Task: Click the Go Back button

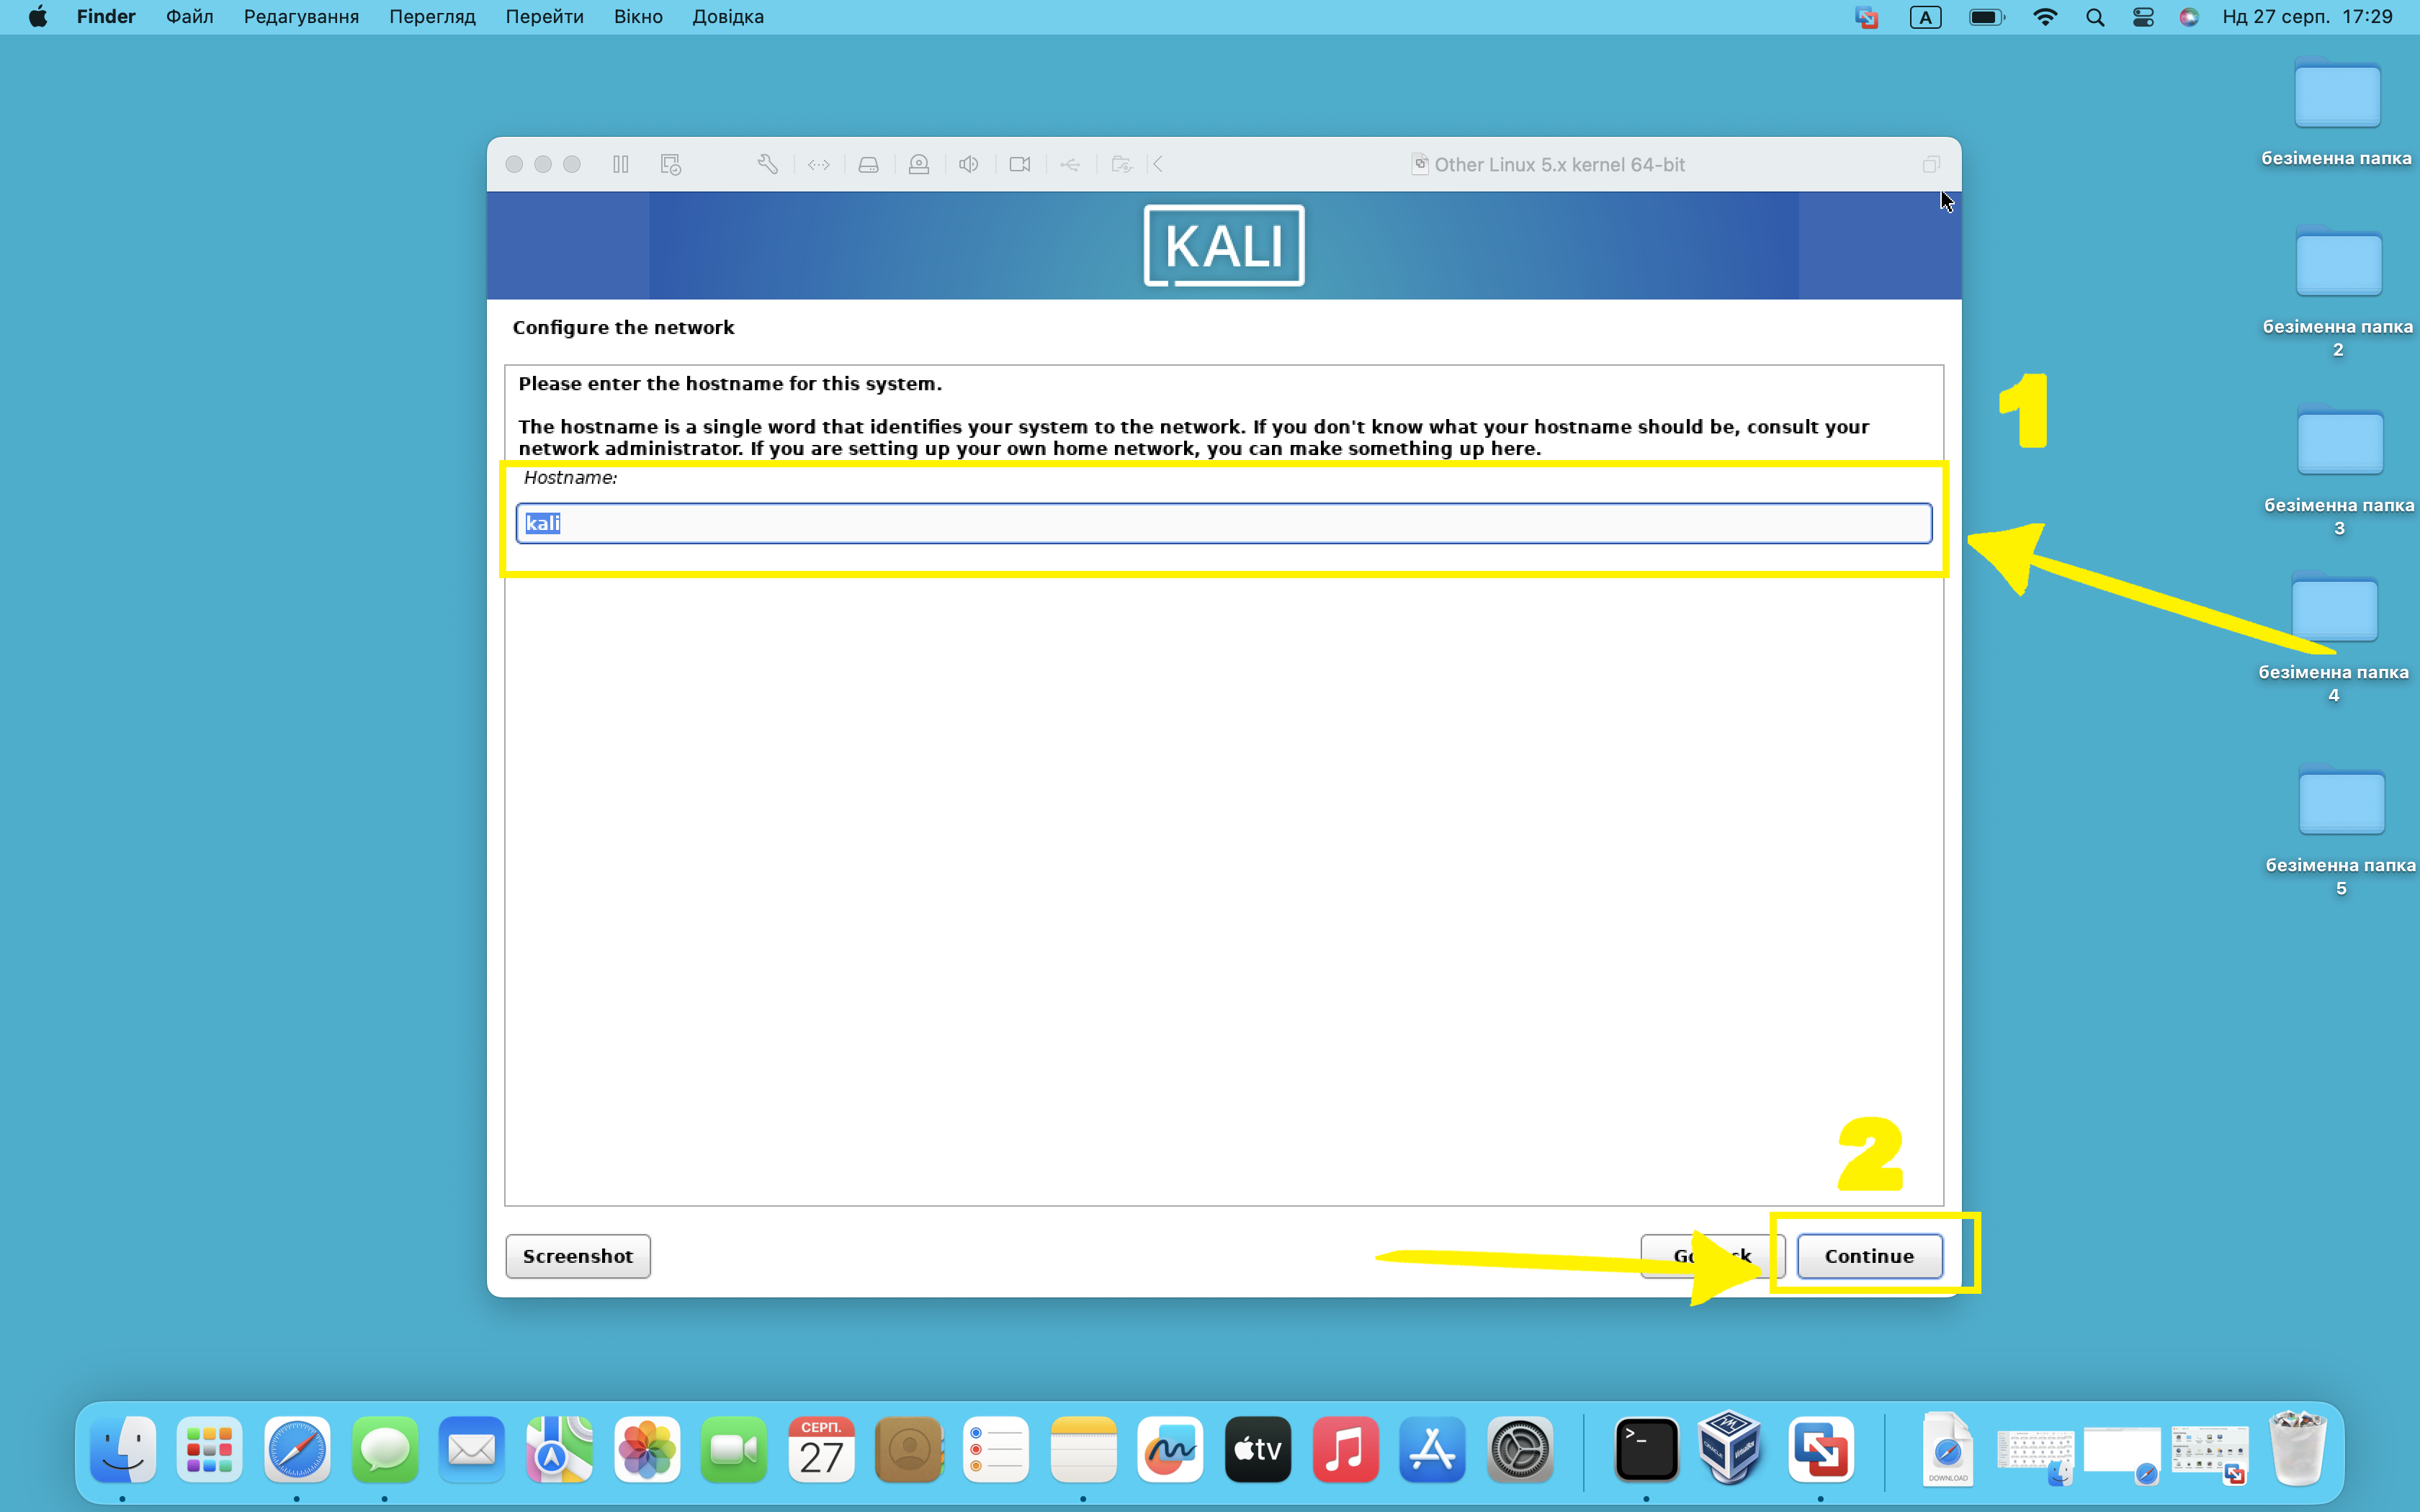Action: coord(1712,1256)
